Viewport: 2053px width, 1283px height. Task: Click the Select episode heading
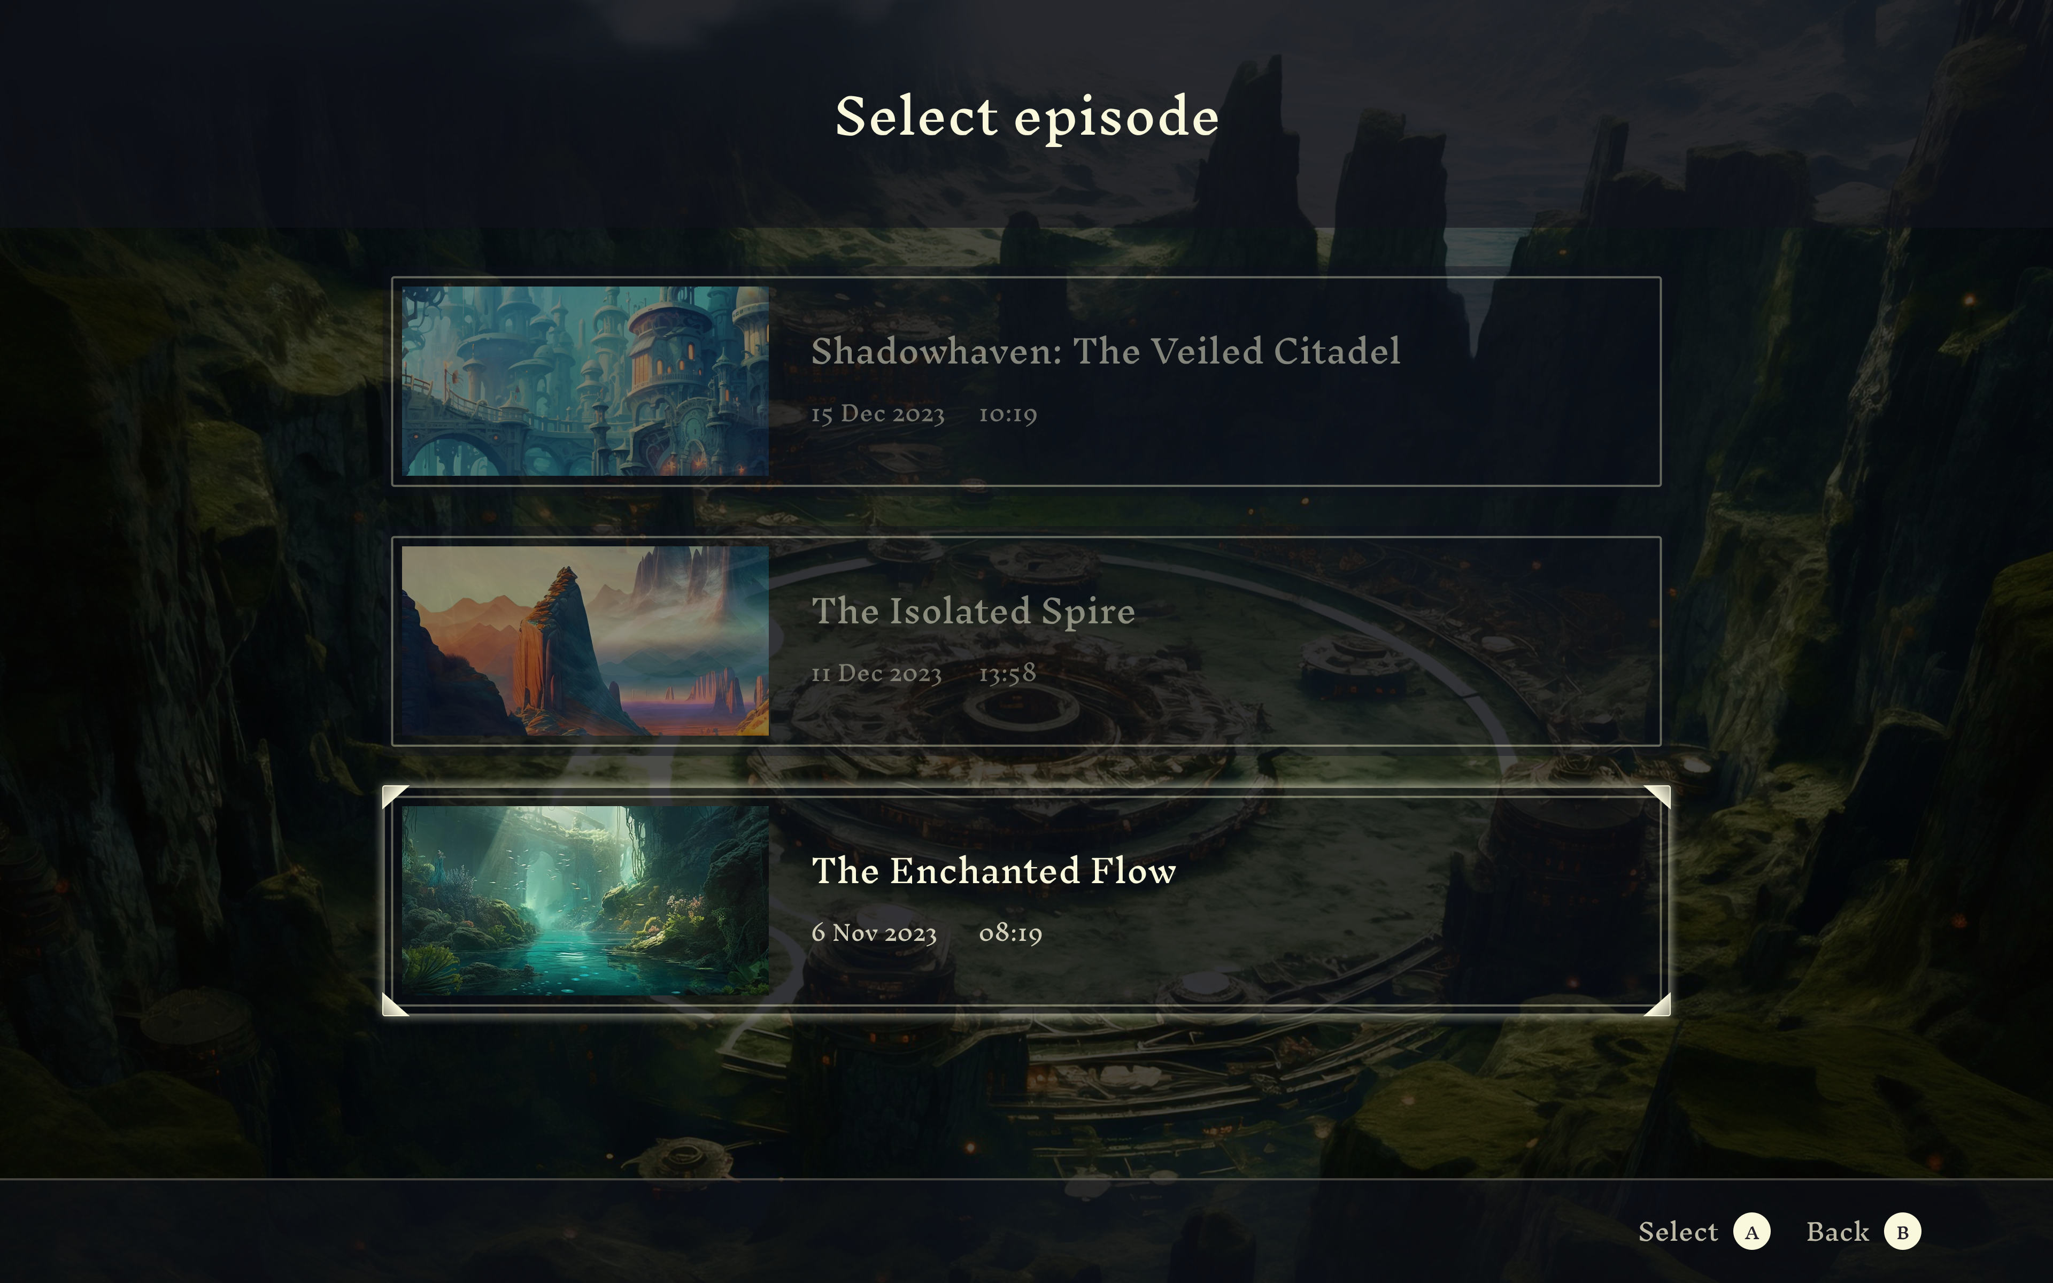[1026, 117]
